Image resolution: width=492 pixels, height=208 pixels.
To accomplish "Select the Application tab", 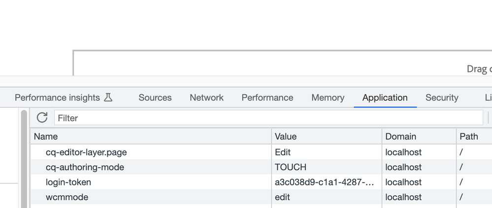I will (x=385, y=98).
